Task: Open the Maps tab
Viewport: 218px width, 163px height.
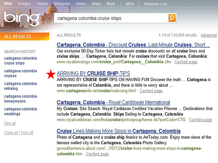Action: pos(96,4)
